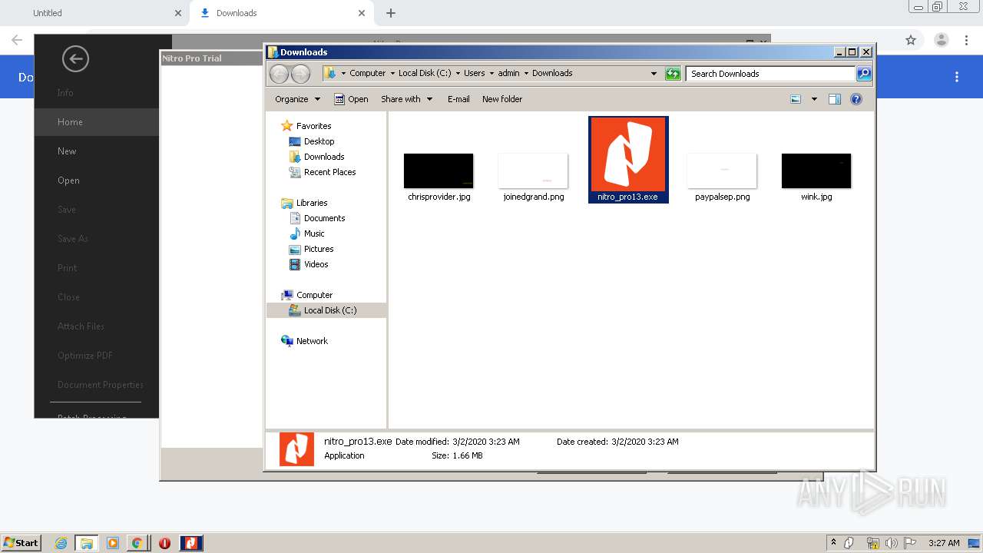This screenshot has width=983, height=553.
Task: Bookmark page with star icon
Action: [911, 40]
